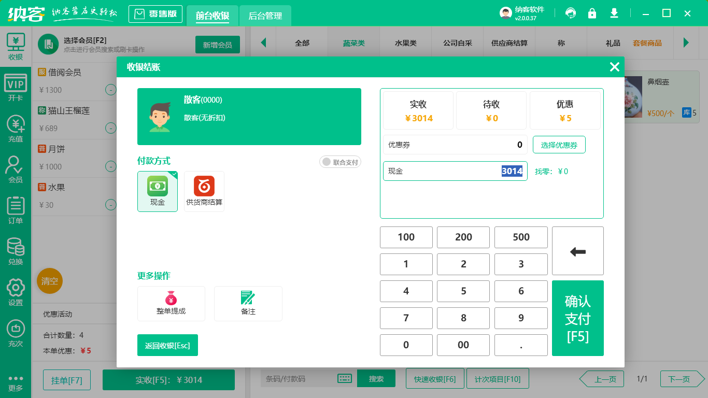Click keypad digit 7
The height and width of the screenshot is (398, 708).
pos(406,318)
